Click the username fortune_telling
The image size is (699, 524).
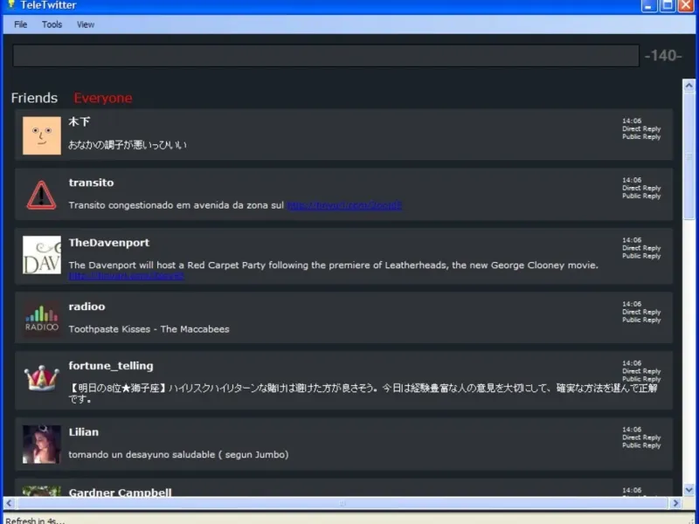point(111,366)
